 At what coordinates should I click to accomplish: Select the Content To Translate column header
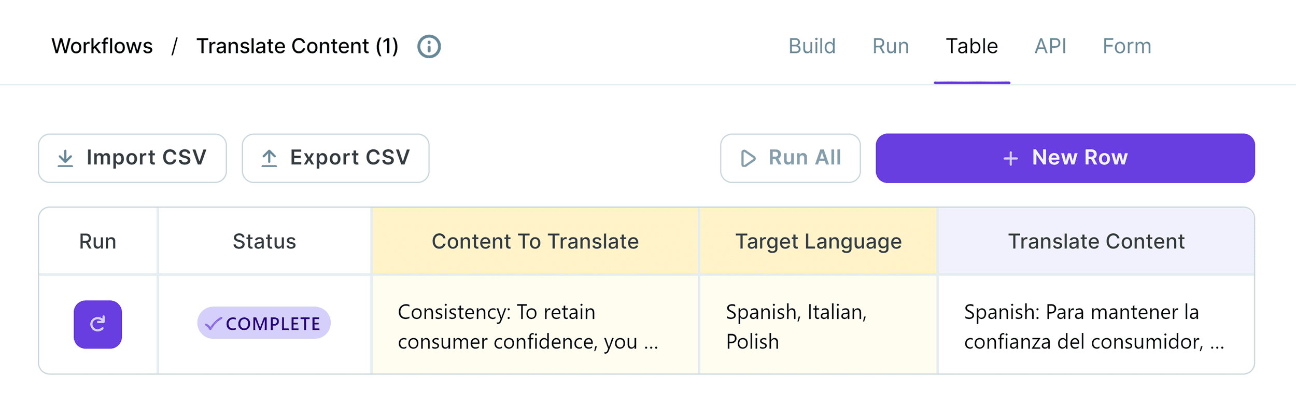point(535,241)
